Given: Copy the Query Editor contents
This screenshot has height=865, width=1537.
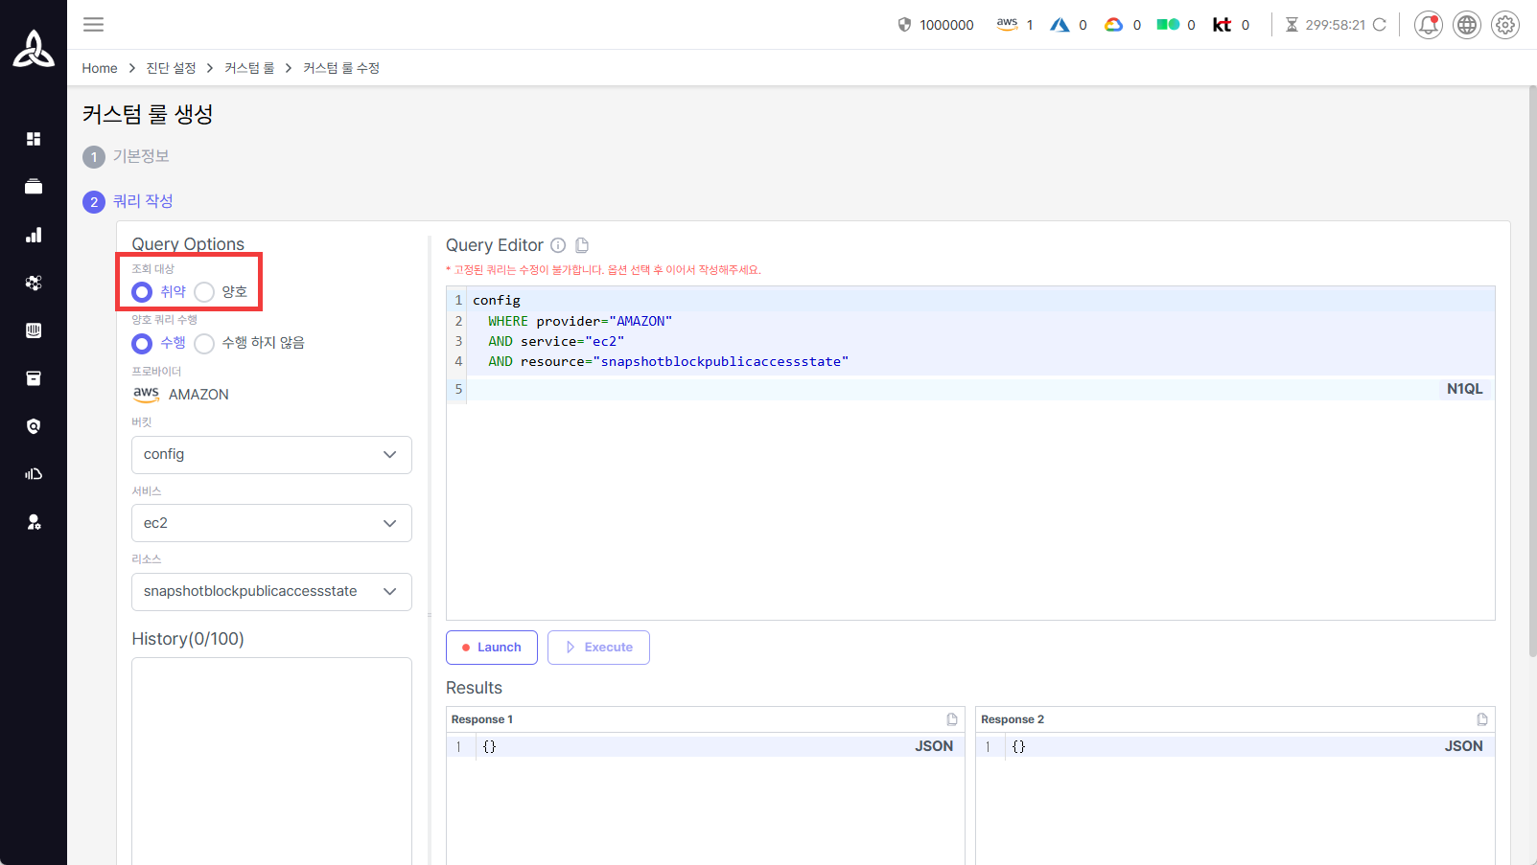Looking at the screenshot, I should point(582,245).
